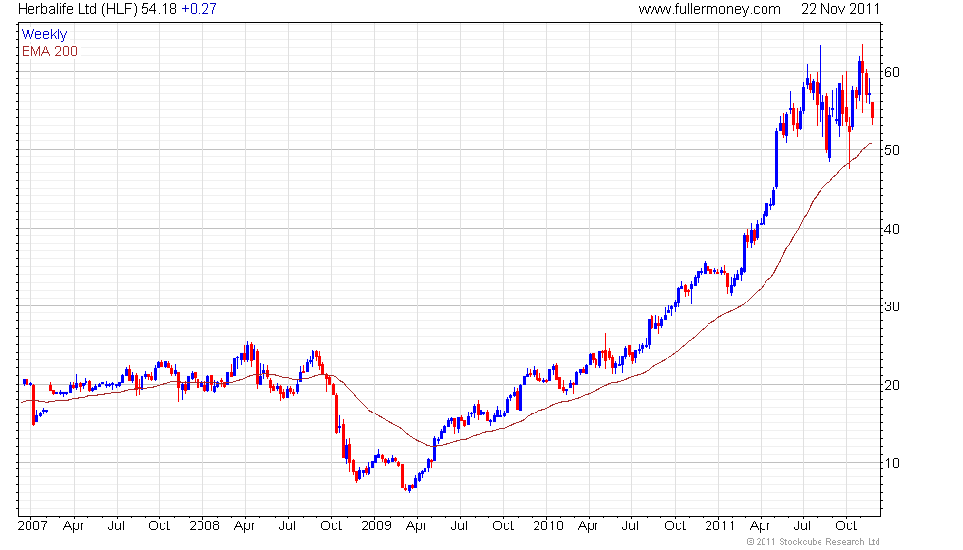Click the Herbalife Ltd (HLF) title text
Screen dimensions: 963x550
78,9
